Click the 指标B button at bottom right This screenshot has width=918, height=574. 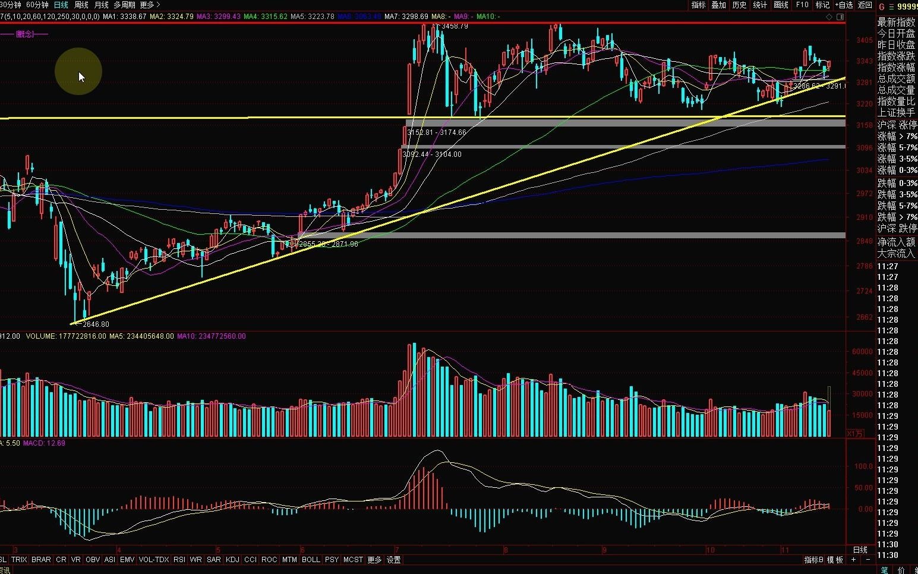click(x=814, y=560)
